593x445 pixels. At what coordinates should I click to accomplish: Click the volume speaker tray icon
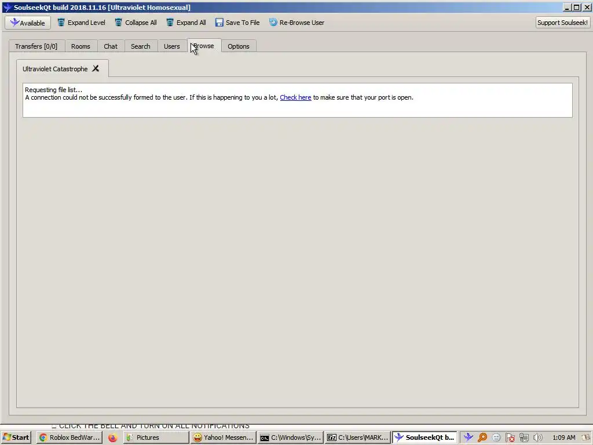coord(537,437)
